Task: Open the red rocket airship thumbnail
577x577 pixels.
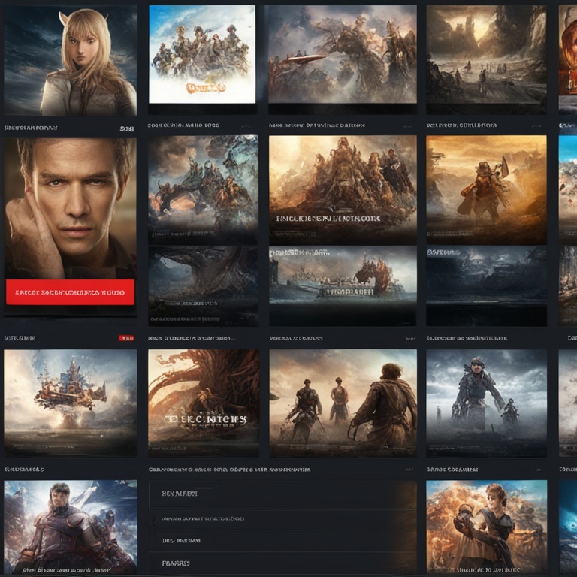Action: point(343,54)
